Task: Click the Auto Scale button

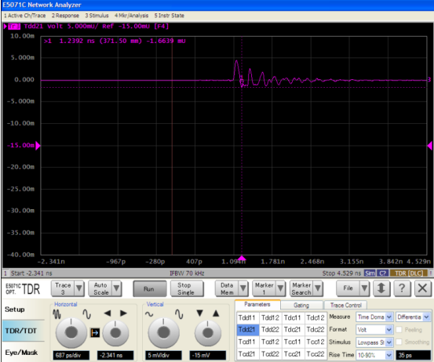Action: click(x=100, y=288)
